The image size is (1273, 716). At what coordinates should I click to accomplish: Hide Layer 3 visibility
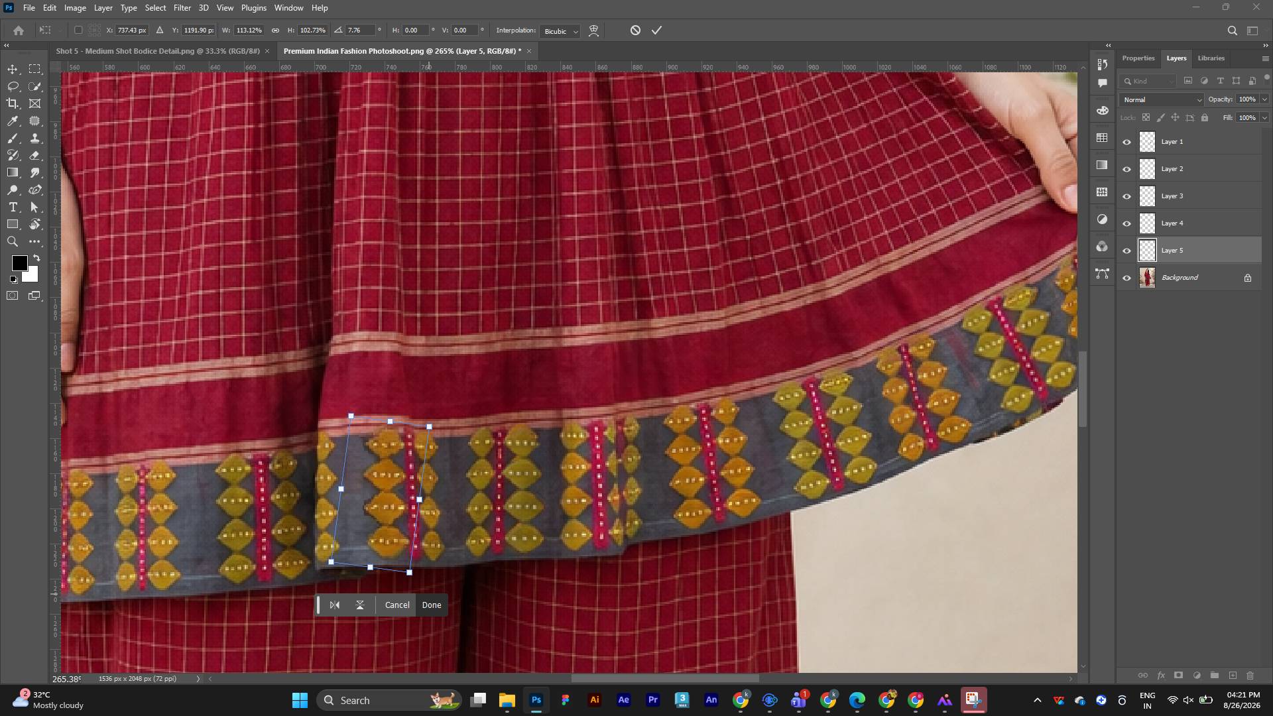coord(1126,196)
